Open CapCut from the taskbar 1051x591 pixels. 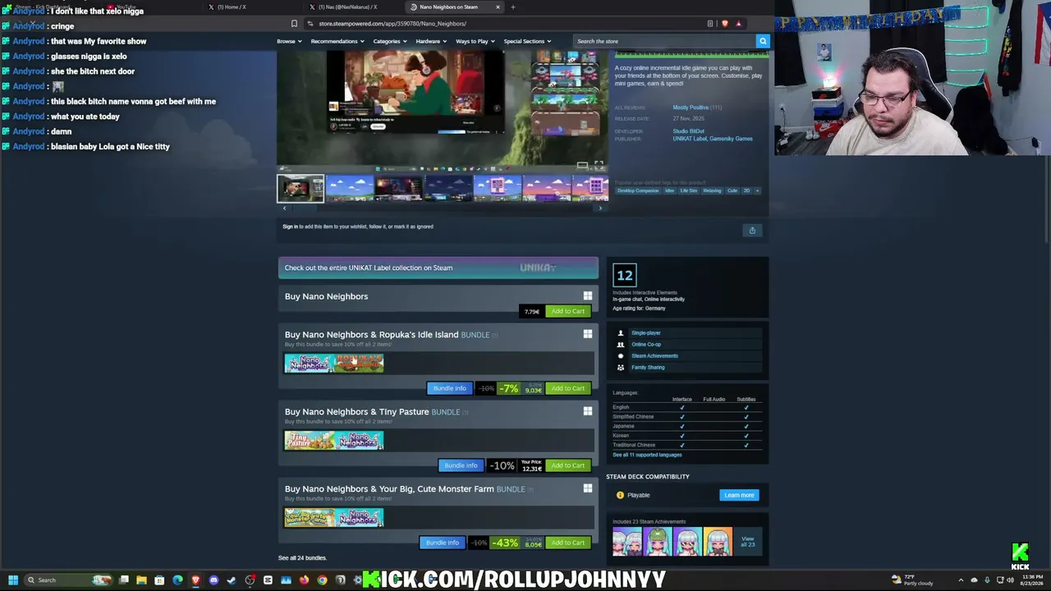tap(268, 580)
